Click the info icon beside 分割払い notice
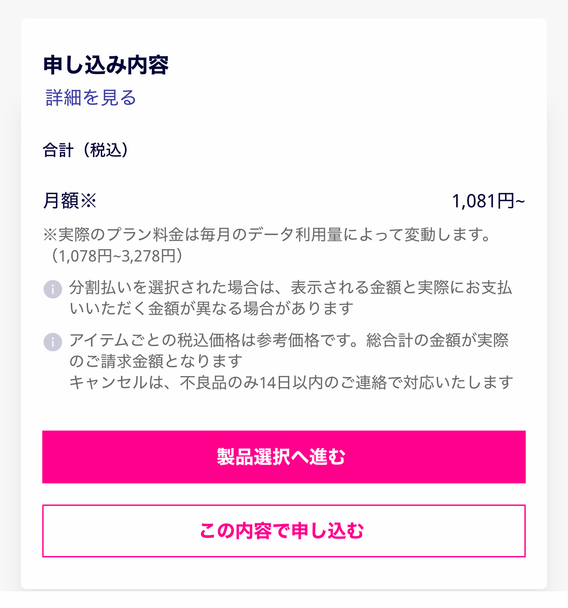 tap(53, 289)
